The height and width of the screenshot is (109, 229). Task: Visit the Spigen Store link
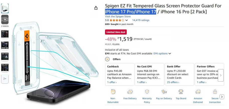tap(118, 17)
